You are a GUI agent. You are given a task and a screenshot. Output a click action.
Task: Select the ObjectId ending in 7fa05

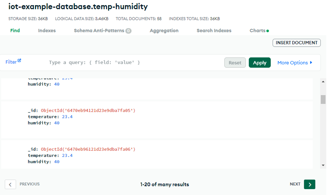tap(88, 111)
